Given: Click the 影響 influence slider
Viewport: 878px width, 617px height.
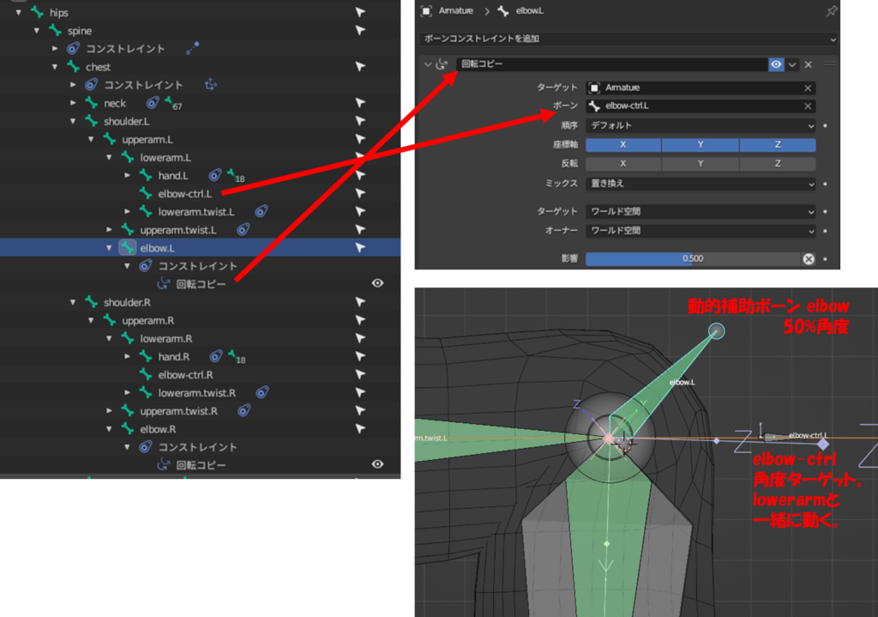Looking at the screenshot, I should [693, 258].
